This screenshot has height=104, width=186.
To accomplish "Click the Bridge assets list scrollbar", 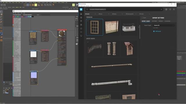I will point(140,32).
